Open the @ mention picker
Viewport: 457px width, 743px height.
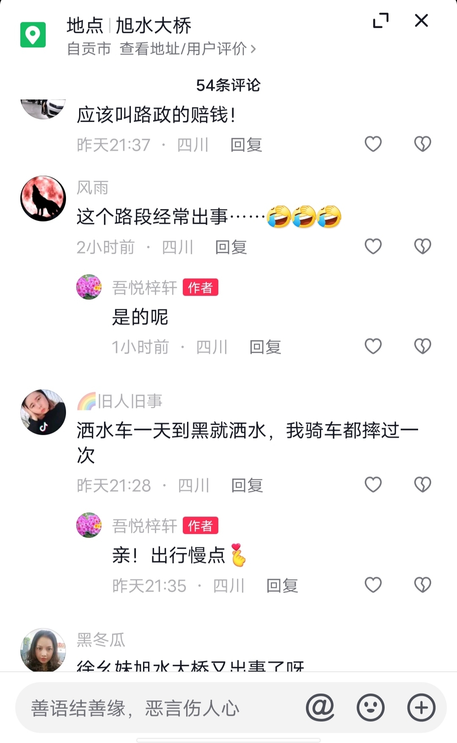tap(320, 707)
